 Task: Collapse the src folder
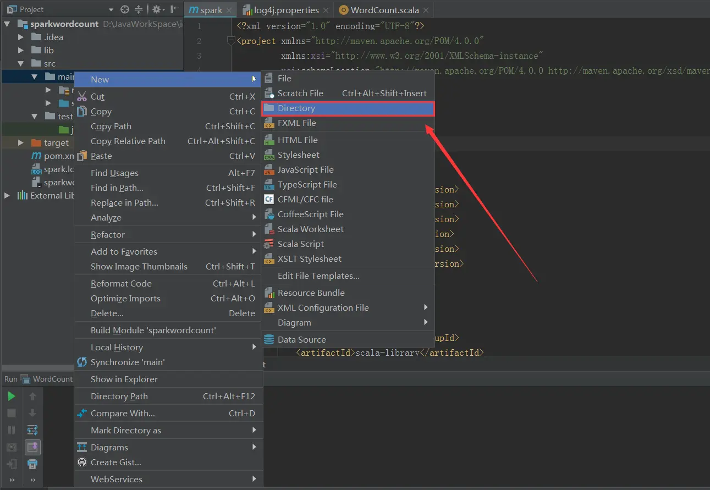21,63
